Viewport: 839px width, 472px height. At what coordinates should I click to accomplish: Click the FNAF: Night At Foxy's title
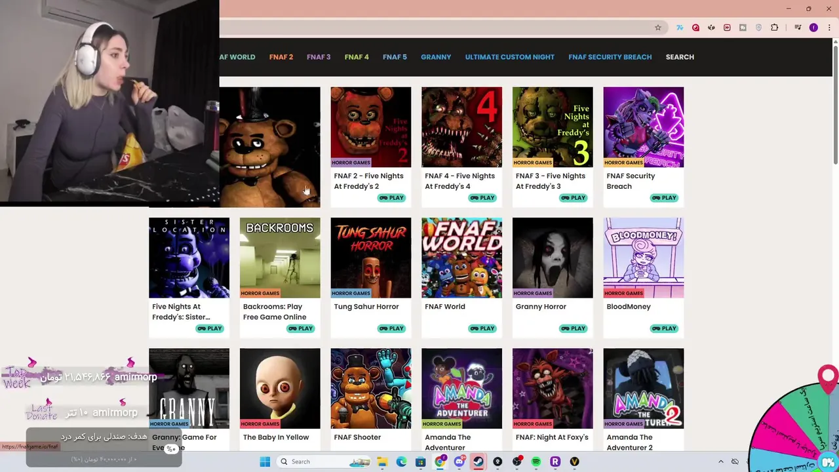(552, 437)
